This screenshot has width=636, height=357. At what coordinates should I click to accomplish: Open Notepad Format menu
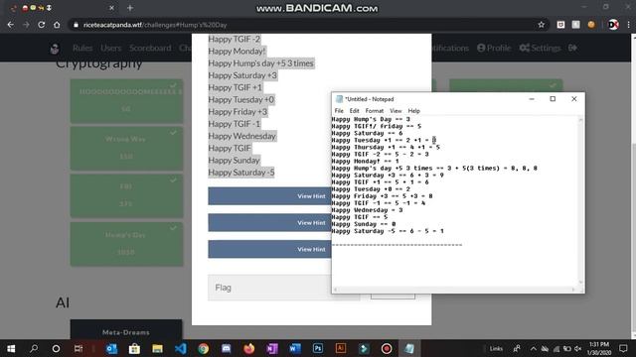pyautogui.click(x=374, y=110)
